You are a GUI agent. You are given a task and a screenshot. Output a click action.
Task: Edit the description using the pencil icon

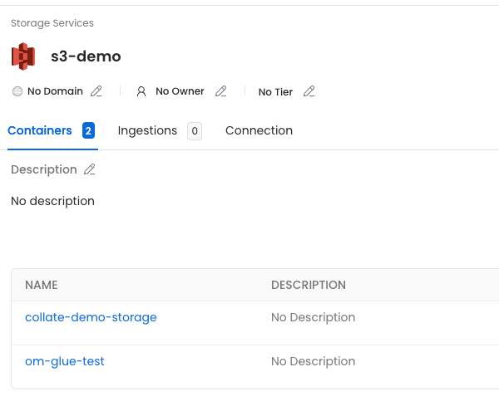[90, 169]
